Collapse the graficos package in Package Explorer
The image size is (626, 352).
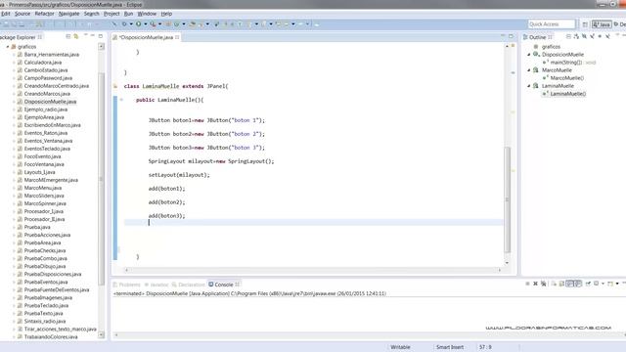pos(8,47)
